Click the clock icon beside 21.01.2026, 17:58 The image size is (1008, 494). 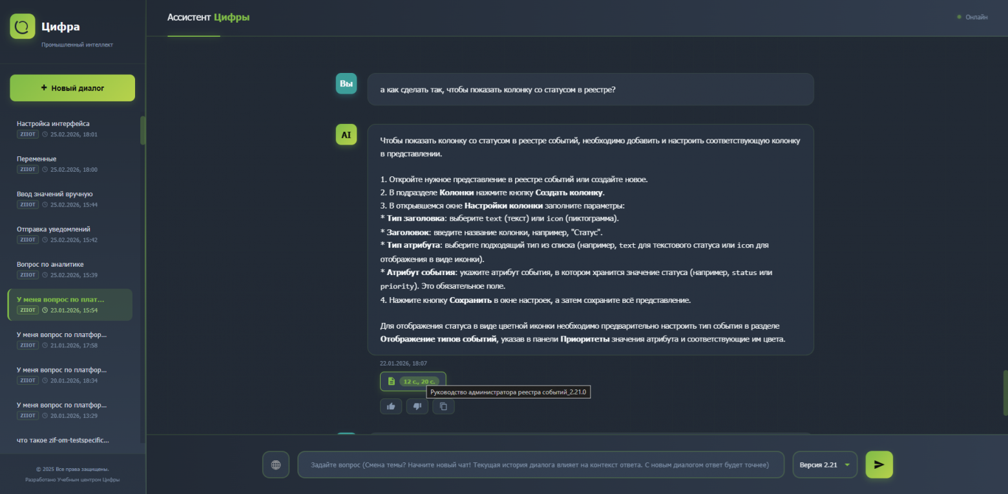coord(45,345)
